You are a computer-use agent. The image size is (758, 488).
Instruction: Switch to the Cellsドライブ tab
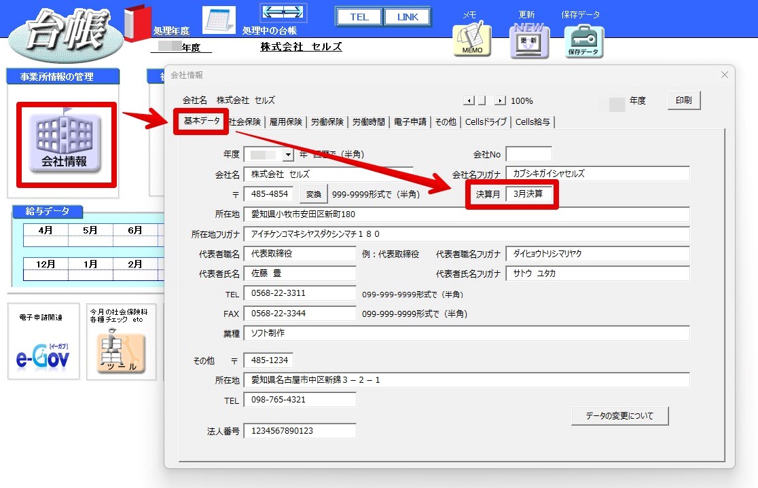click(486, 121)
